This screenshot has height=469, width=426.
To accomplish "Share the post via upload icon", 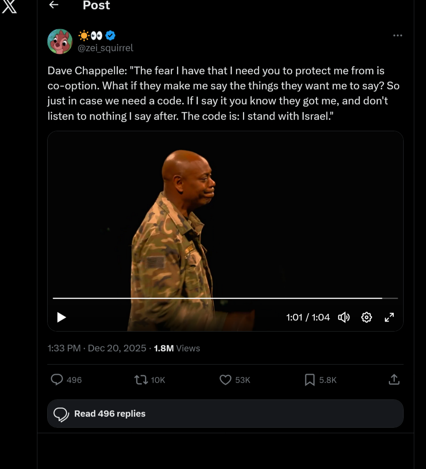I will pos(394,379).
